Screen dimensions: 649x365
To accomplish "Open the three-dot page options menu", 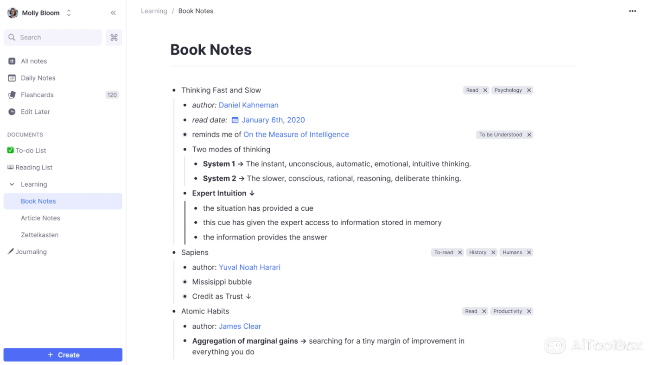I will [x=632, y=11].
